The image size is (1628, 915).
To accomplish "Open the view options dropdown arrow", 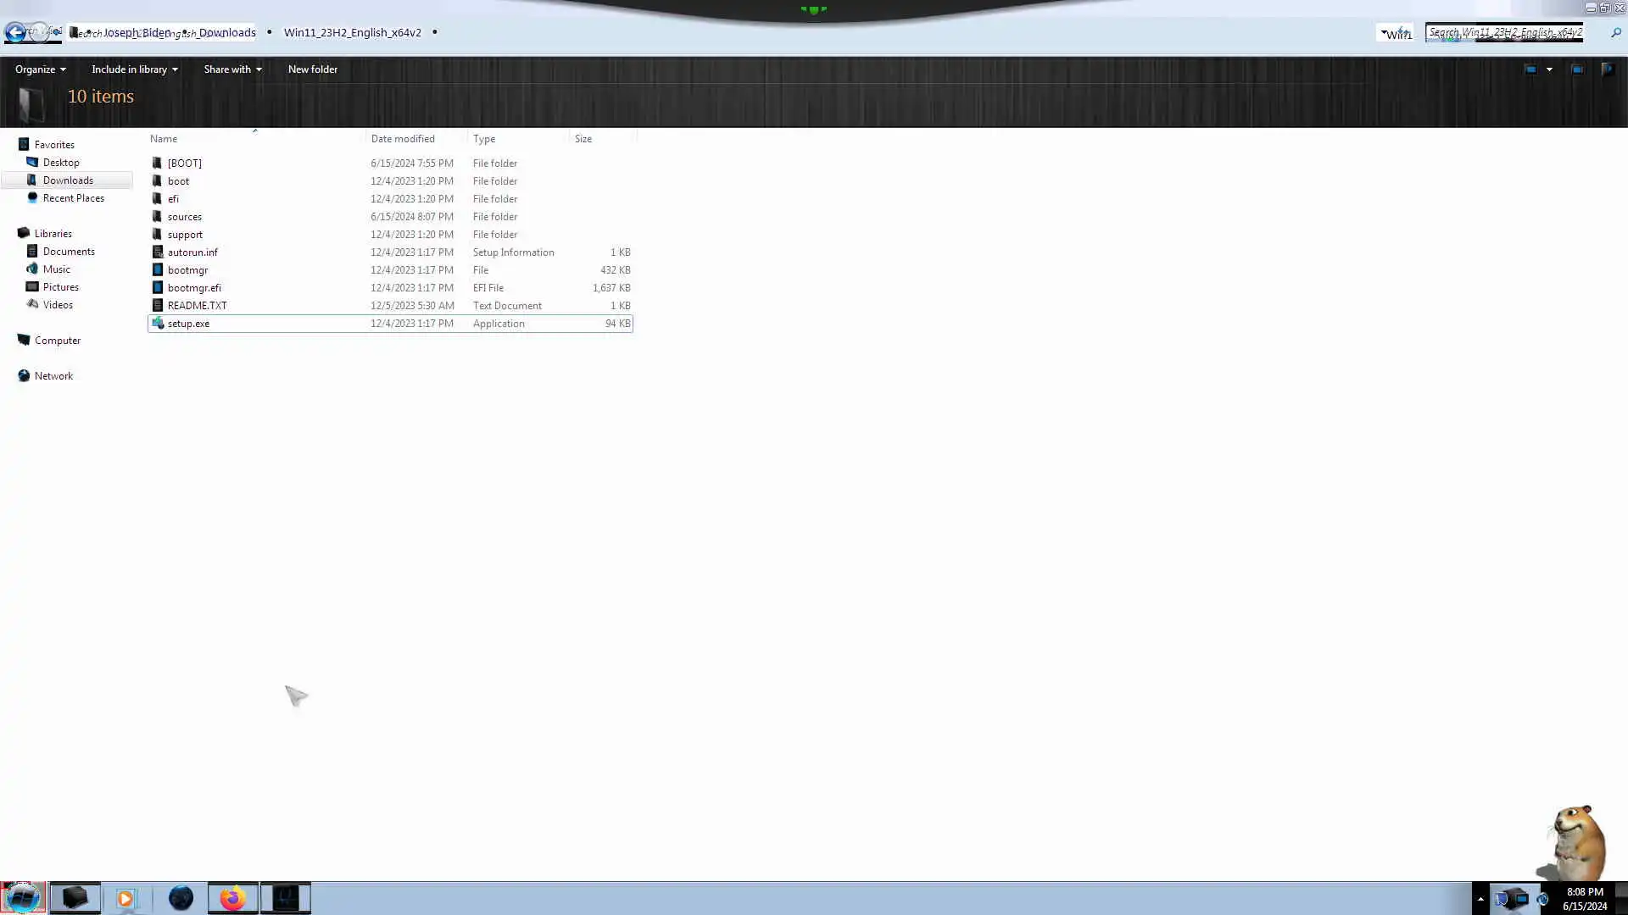I will coord(1549,69).
